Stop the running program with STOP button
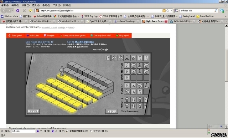 coord(112,111)
